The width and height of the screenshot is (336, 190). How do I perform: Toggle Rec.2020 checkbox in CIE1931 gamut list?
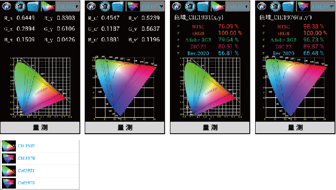[178, 53]
